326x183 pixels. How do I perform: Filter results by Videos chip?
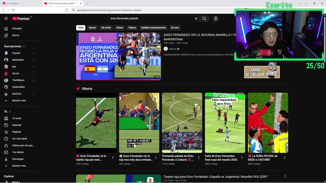(132, 28)
